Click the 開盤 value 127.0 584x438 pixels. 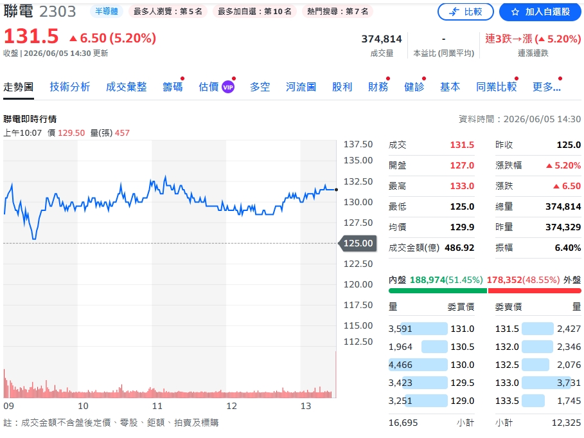[x=462, y=165]
